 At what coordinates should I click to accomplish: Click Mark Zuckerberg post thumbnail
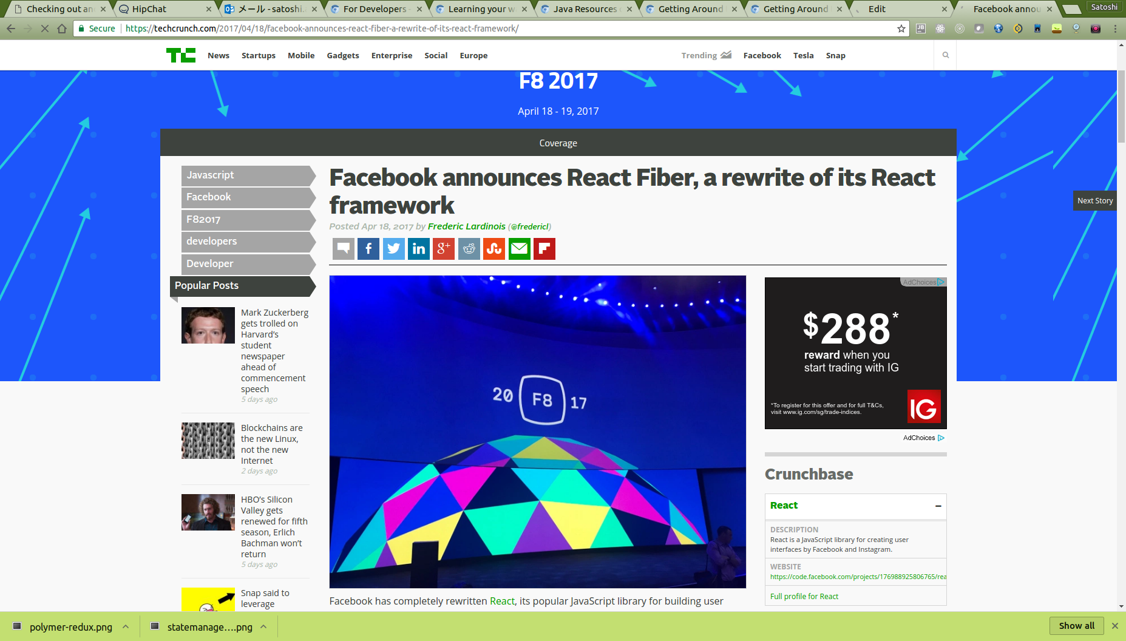pyautogui.click(x=208, y=325)
